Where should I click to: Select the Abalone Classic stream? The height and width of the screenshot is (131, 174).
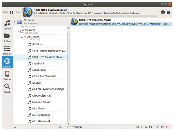click(40, 102)
